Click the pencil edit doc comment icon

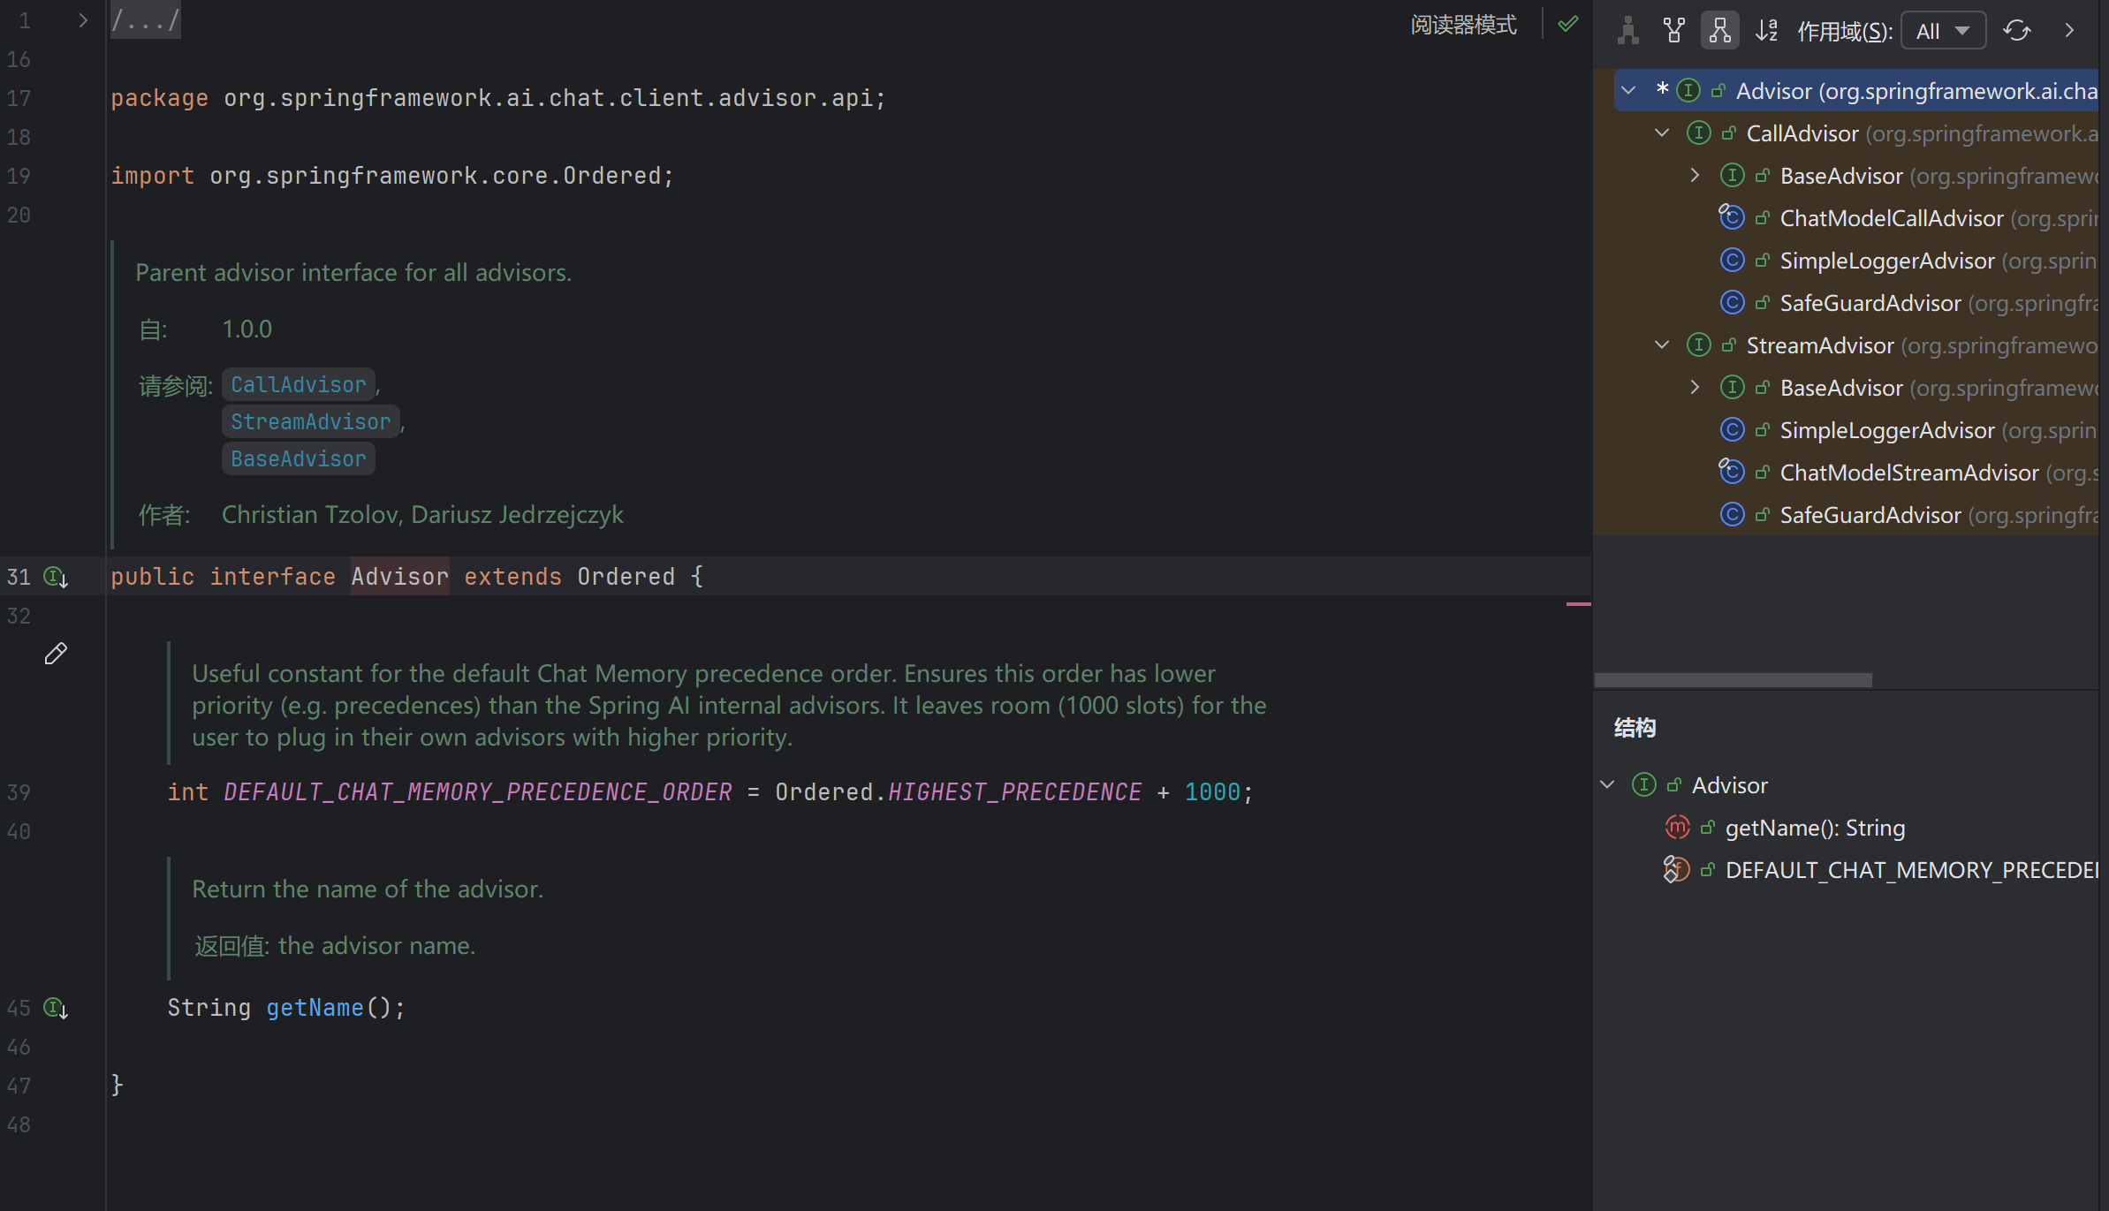pyautogui.click(x=56, y=654)
